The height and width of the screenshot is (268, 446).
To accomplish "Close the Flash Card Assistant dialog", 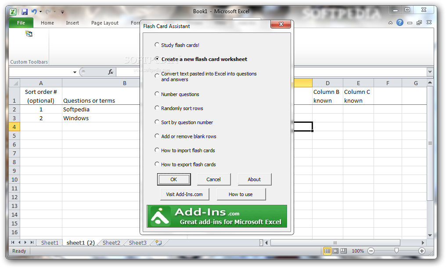I will (281, 25).
